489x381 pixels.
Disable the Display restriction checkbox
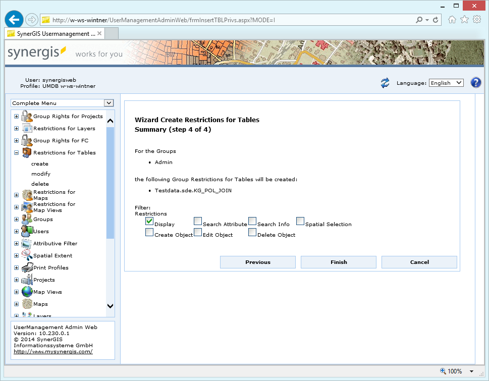click(149, 221)
